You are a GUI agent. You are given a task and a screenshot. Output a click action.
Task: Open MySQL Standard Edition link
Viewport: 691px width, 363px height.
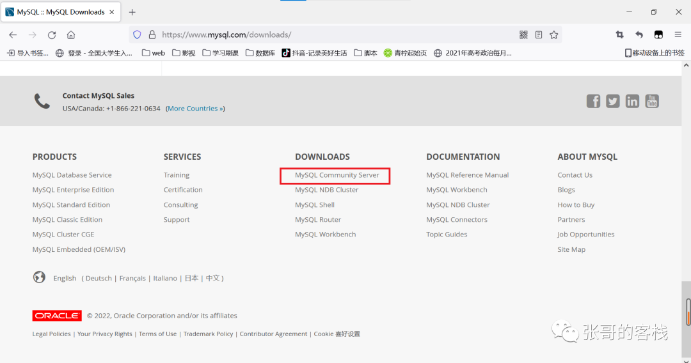pyautogui.click(x=71, y=205)
